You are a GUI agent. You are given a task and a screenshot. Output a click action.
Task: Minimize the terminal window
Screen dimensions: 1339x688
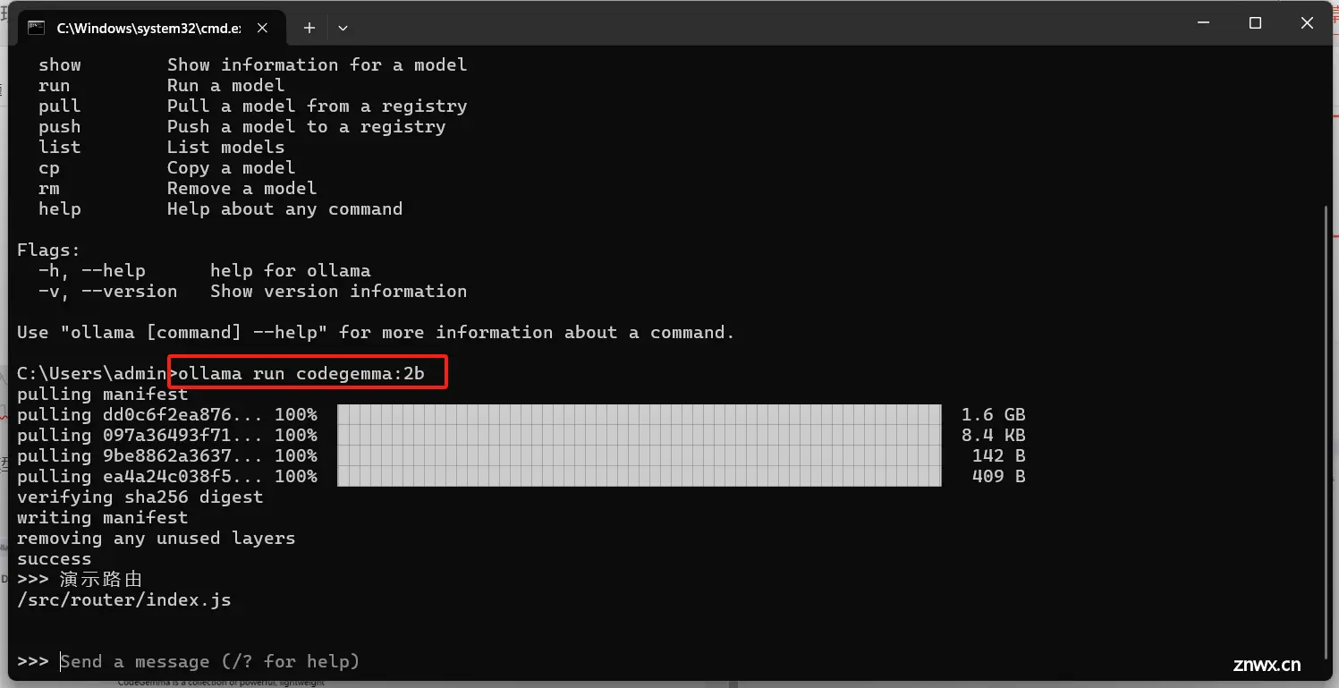point(1204,23)
